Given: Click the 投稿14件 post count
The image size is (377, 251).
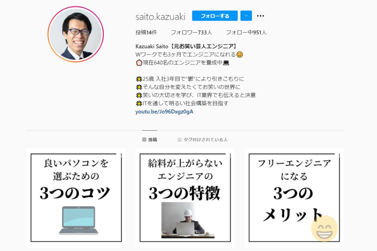Looking at the screenshot, I should pyautogui.click(x=146, y=32).
